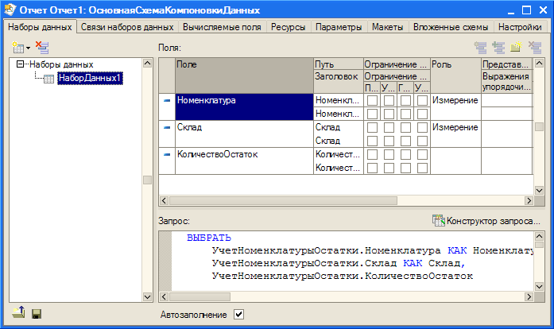
Task: Open the add data set dropdown arrow
Action: (x=28, y=48)
